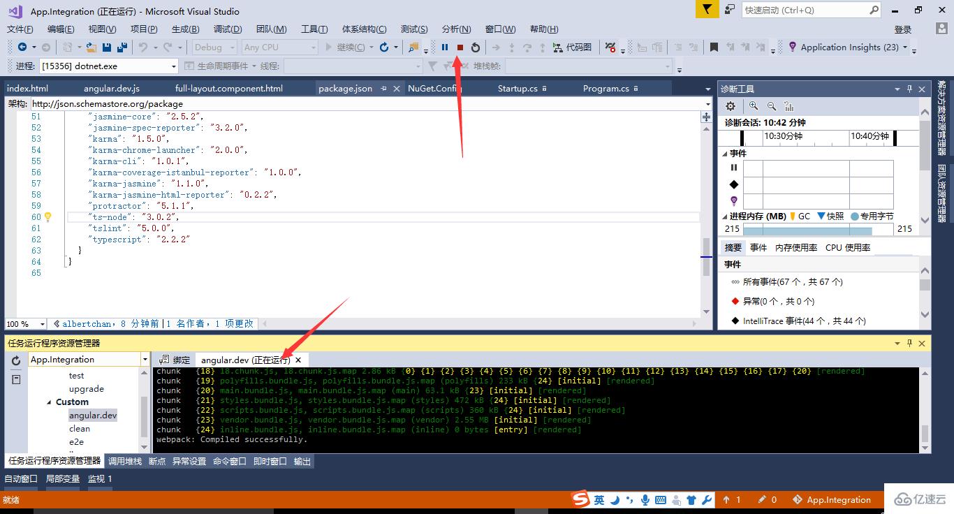Close the package.json tab
Image resolution: width=954 pixels, height=514 pixels.
397,89
